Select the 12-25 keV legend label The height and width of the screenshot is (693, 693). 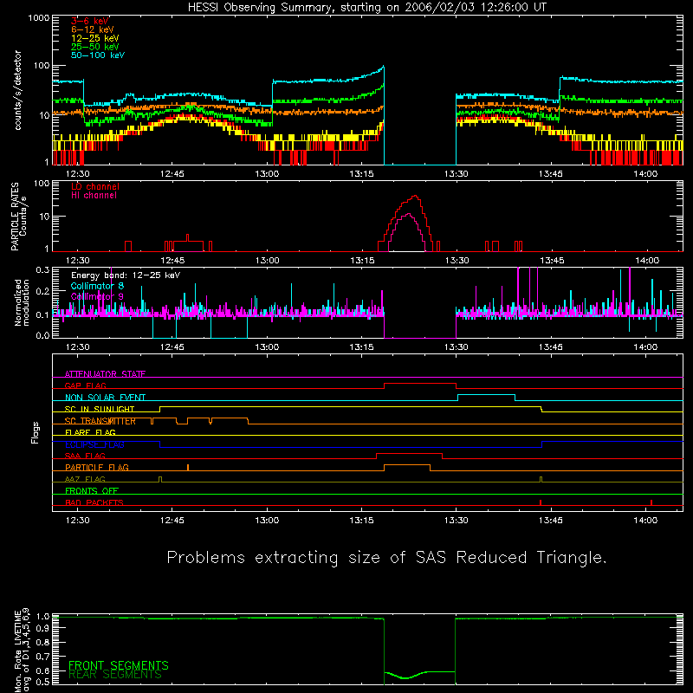click(95, 38)
